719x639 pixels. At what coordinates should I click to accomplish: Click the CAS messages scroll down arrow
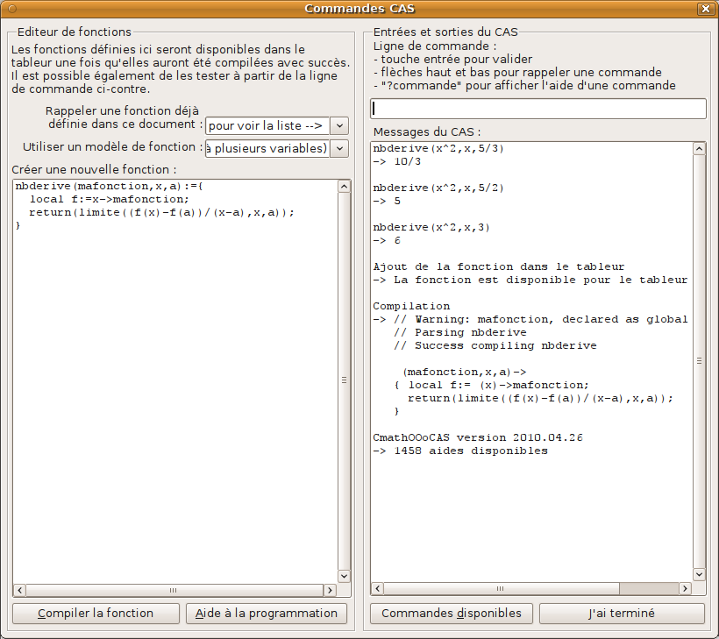click(x=699, y=574)
